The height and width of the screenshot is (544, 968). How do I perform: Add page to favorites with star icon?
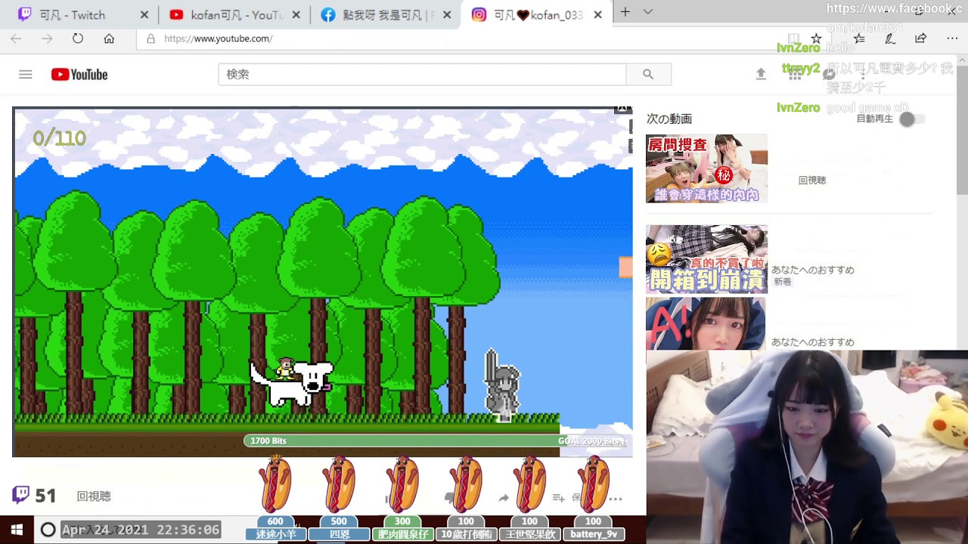[816, 39]
